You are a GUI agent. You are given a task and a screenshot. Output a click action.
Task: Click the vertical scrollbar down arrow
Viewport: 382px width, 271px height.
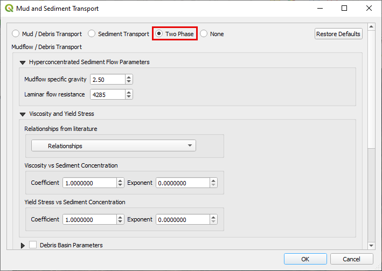click(371, 246)
